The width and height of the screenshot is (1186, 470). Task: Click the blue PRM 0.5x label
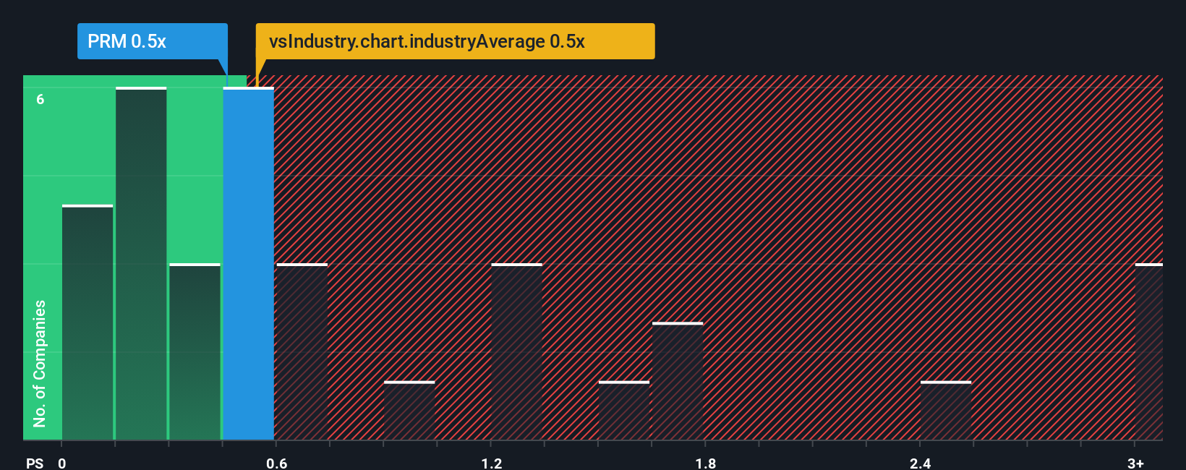153,41
